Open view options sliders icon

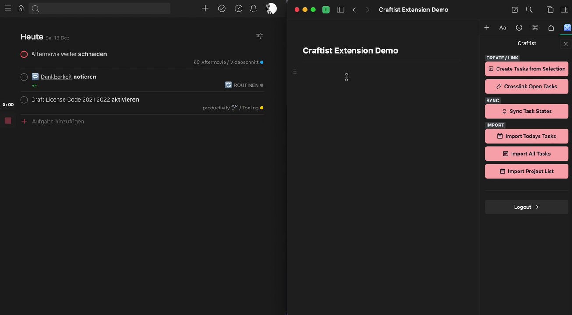coord(259,36)
